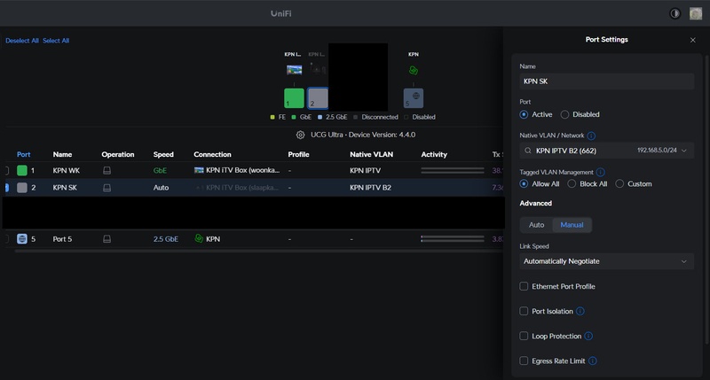
Task: Sort table by Speed column
Action: (x=163, y=154)
